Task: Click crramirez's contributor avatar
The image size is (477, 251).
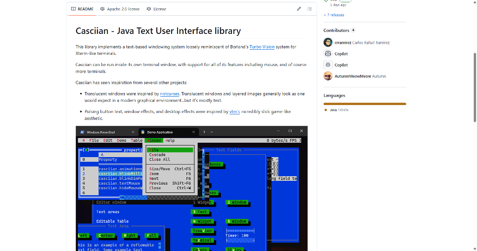Action: click(328, 42)
